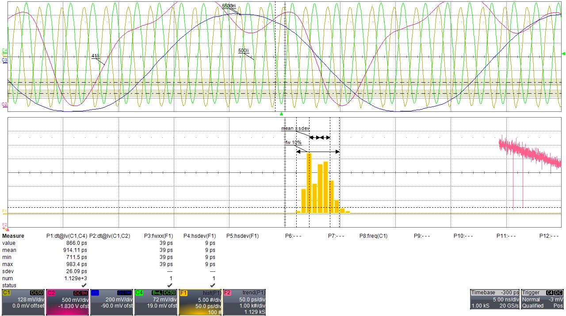Viewport: 566px width, 316px height.
Task: Click the C2 ground level marker
Action: point(4,104)
